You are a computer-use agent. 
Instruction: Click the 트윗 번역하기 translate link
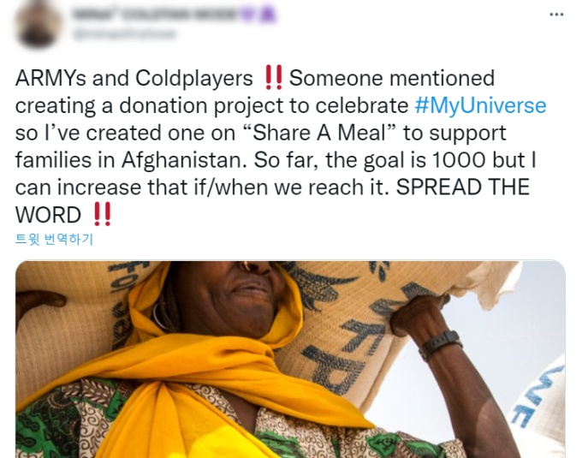point(54,239)
